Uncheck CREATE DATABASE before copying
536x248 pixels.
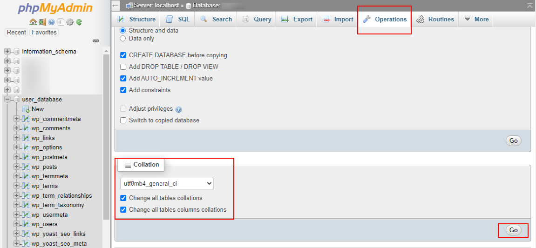123,55
